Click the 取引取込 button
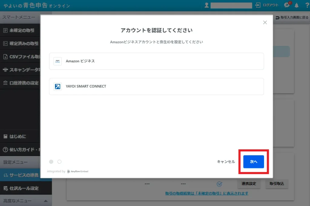This screenshot has height=206, width=310. click(277, 184)
